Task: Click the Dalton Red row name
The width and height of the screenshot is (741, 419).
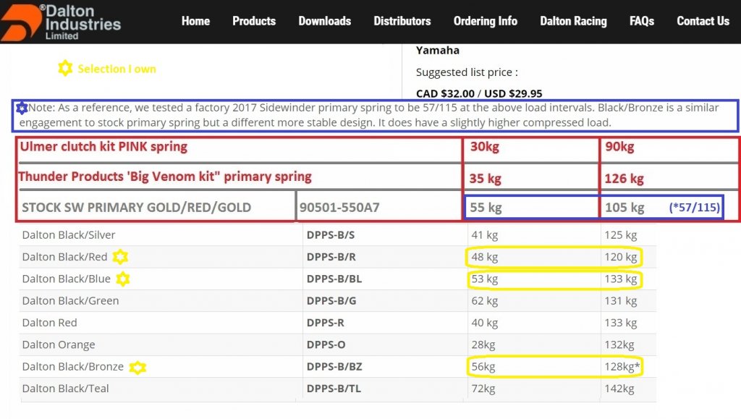Action: point(50,323)
